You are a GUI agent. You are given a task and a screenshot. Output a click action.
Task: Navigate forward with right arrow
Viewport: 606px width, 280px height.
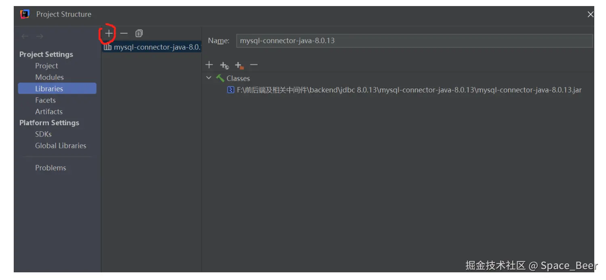(40, 36)
